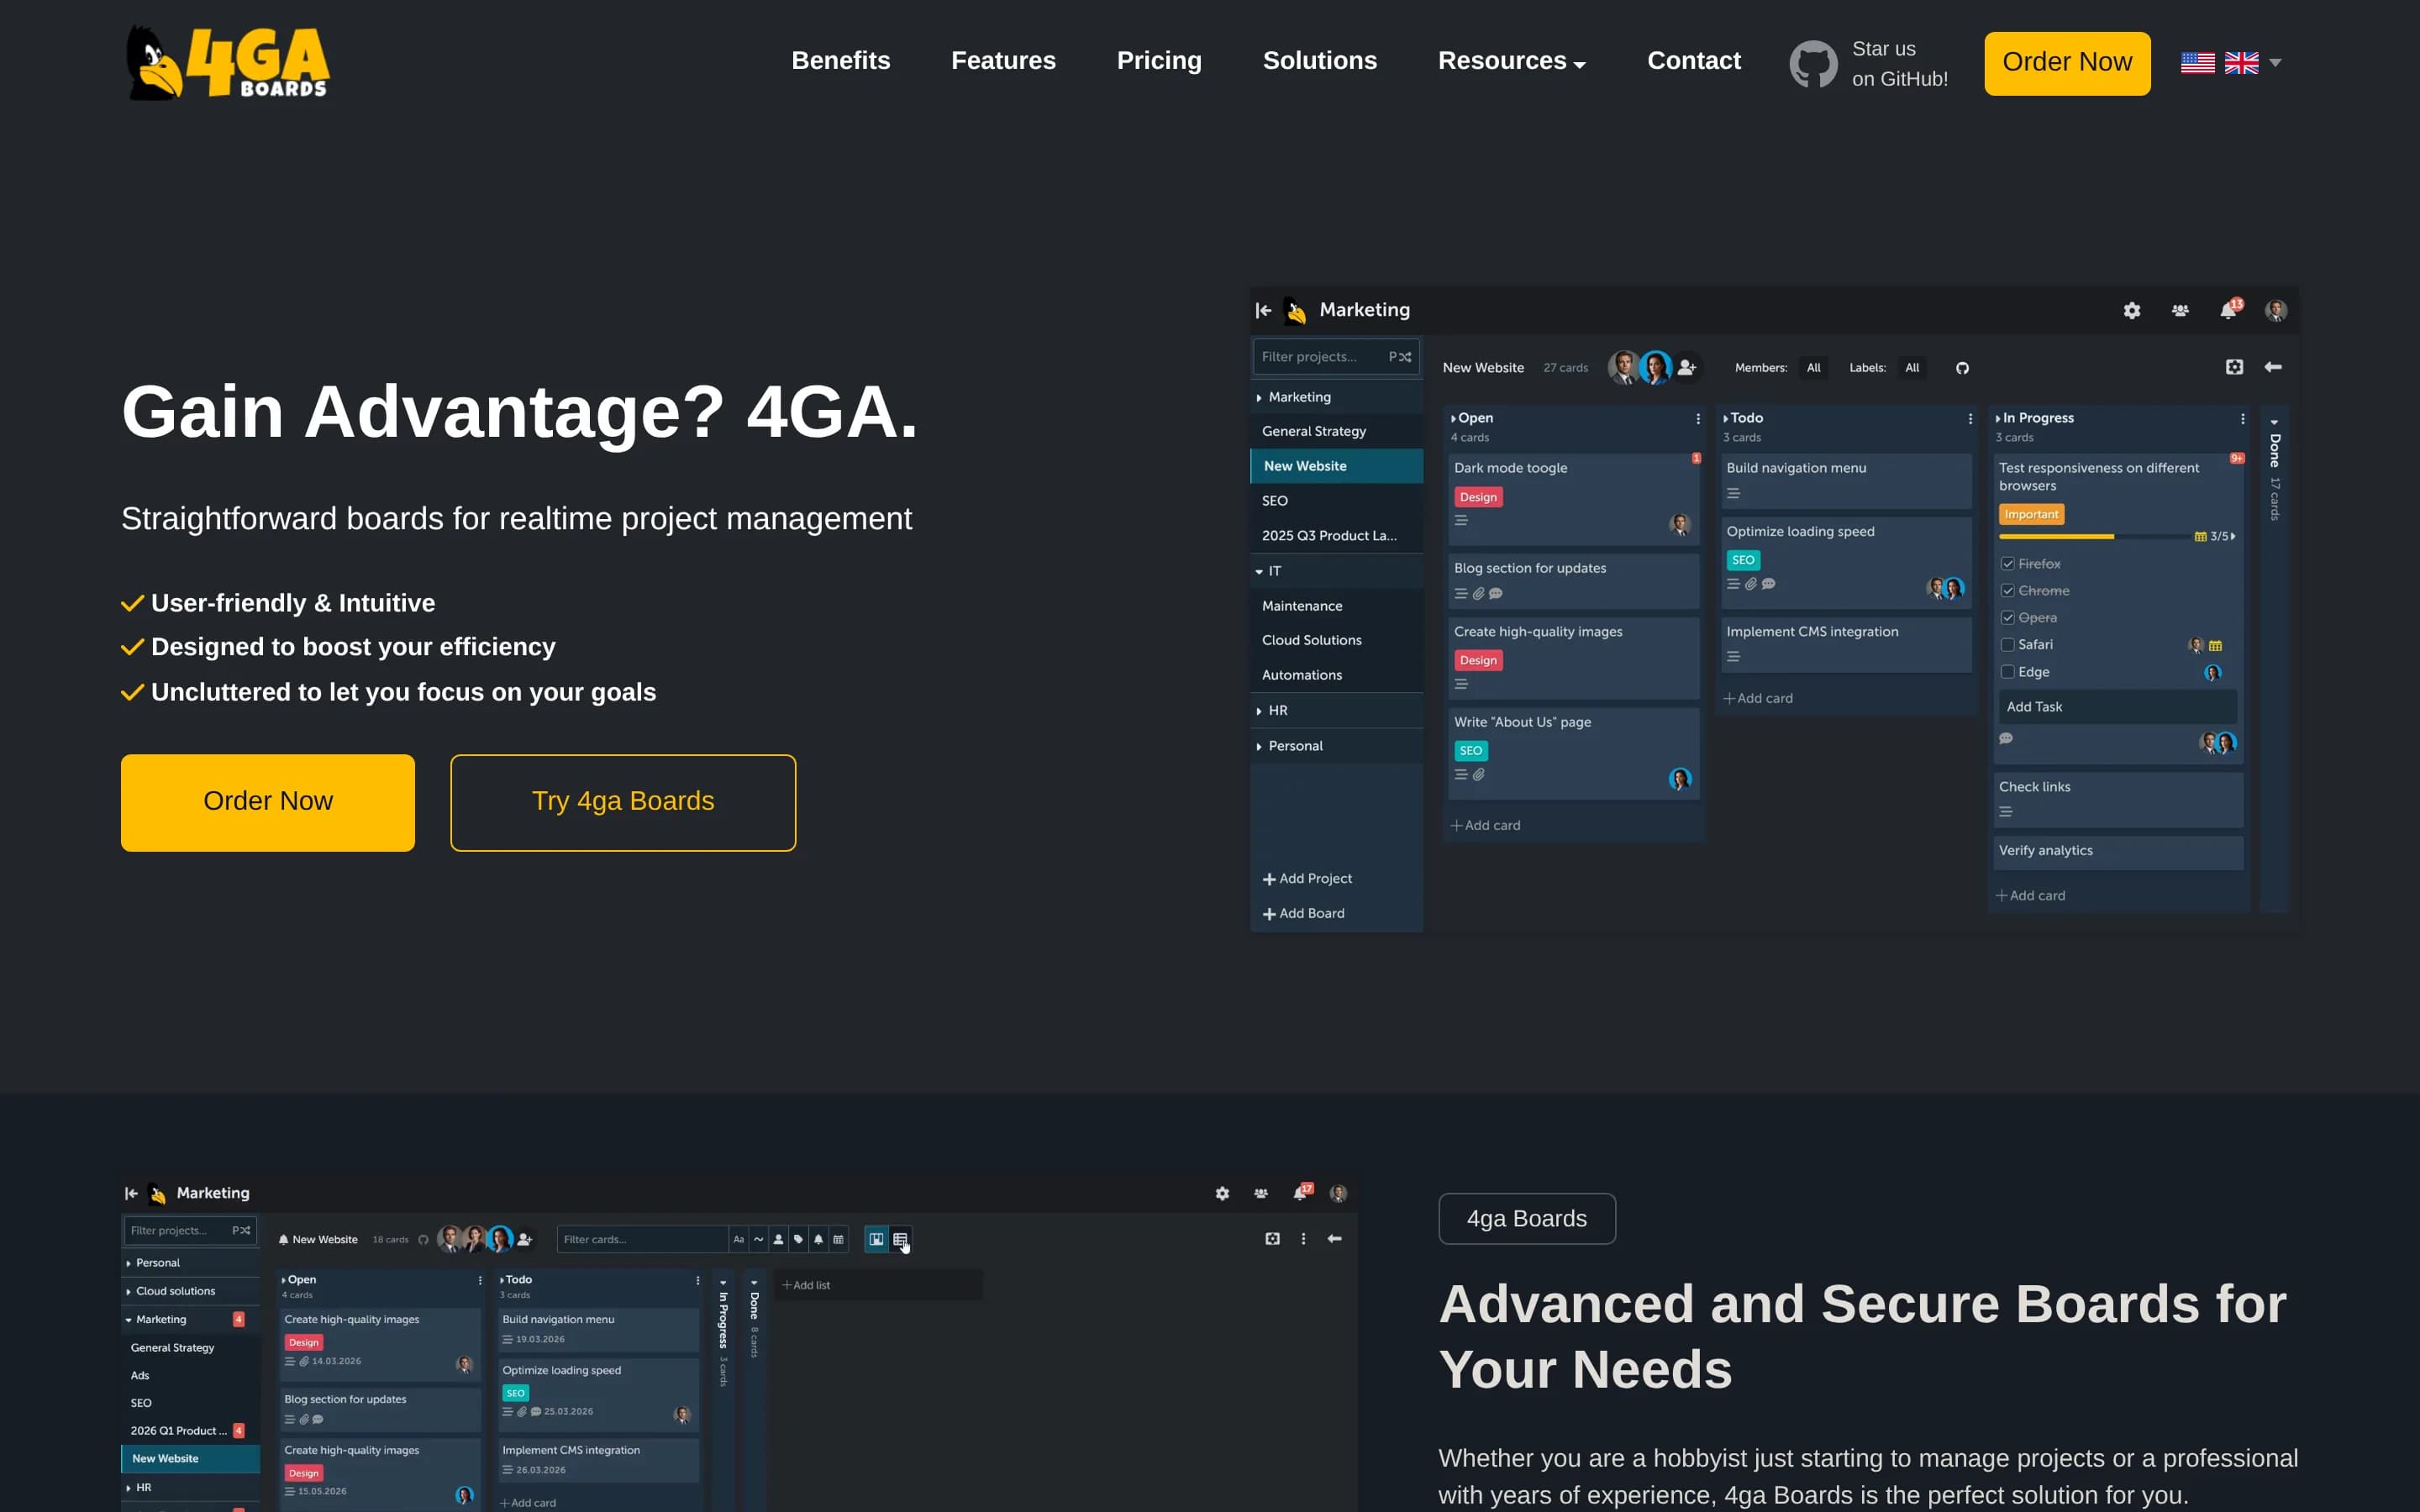Viewport: 2420px width, 1512px height.
Task: Click Star us on GitHub link
Action: 1899,64
